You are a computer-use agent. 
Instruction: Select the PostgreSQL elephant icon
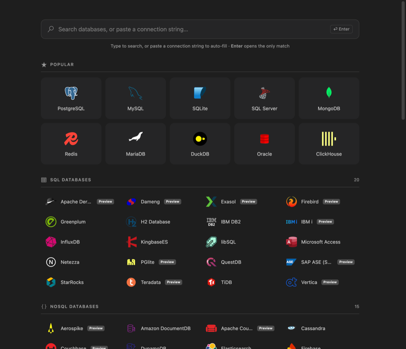tap(71, 93)
